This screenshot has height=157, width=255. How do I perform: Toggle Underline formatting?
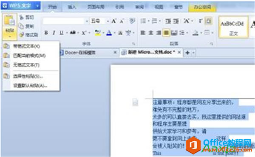61,33
